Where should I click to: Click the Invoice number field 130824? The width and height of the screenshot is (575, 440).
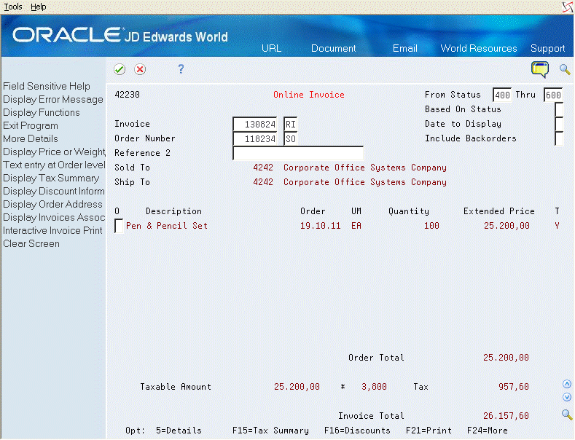(x=255, y=125)
